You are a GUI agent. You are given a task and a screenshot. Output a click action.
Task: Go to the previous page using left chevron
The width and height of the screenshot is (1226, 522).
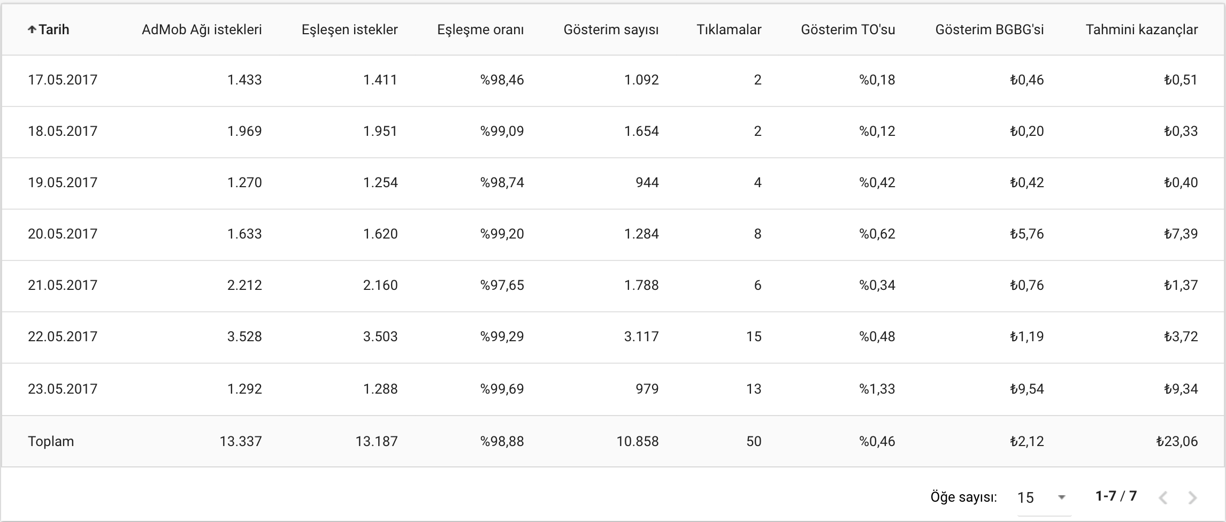1163,498
